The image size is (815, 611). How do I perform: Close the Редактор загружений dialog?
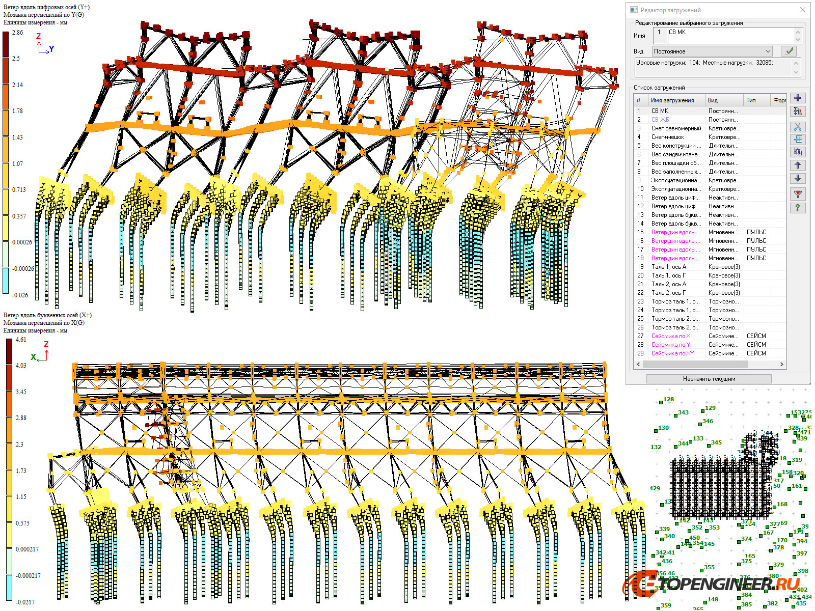(x=803, y=10)
